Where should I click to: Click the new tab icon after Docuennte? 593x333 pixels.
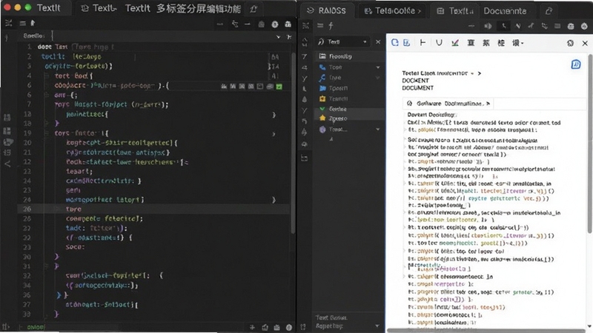click(x=549, y=11)
